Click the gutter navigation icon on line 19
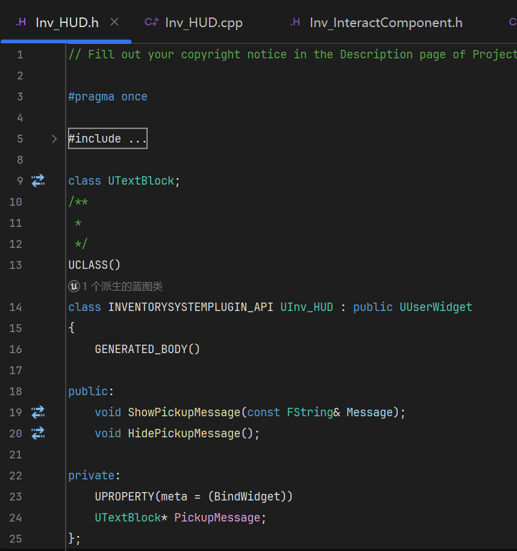The height and width of the screenshot is (551, 517). 38,412
